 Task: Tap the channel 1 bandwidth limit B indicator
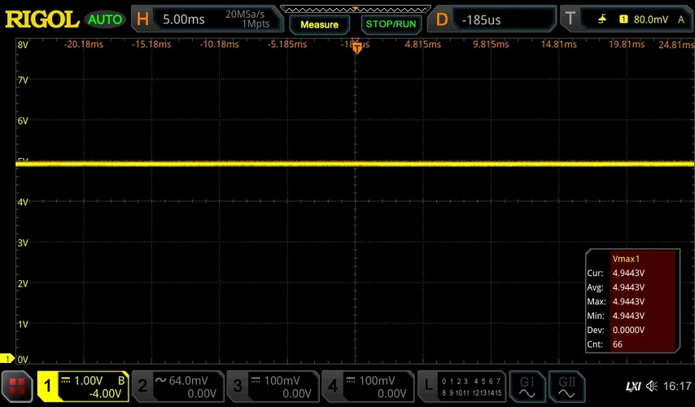click(x=121, y=380)
